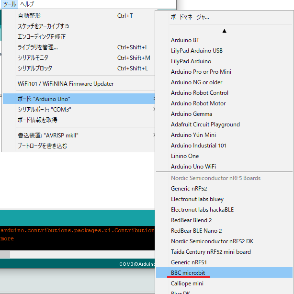Expand the ボード: "Arduino Uno" submenu
This screenshot has width=294, height=294.
click(79, 99)
